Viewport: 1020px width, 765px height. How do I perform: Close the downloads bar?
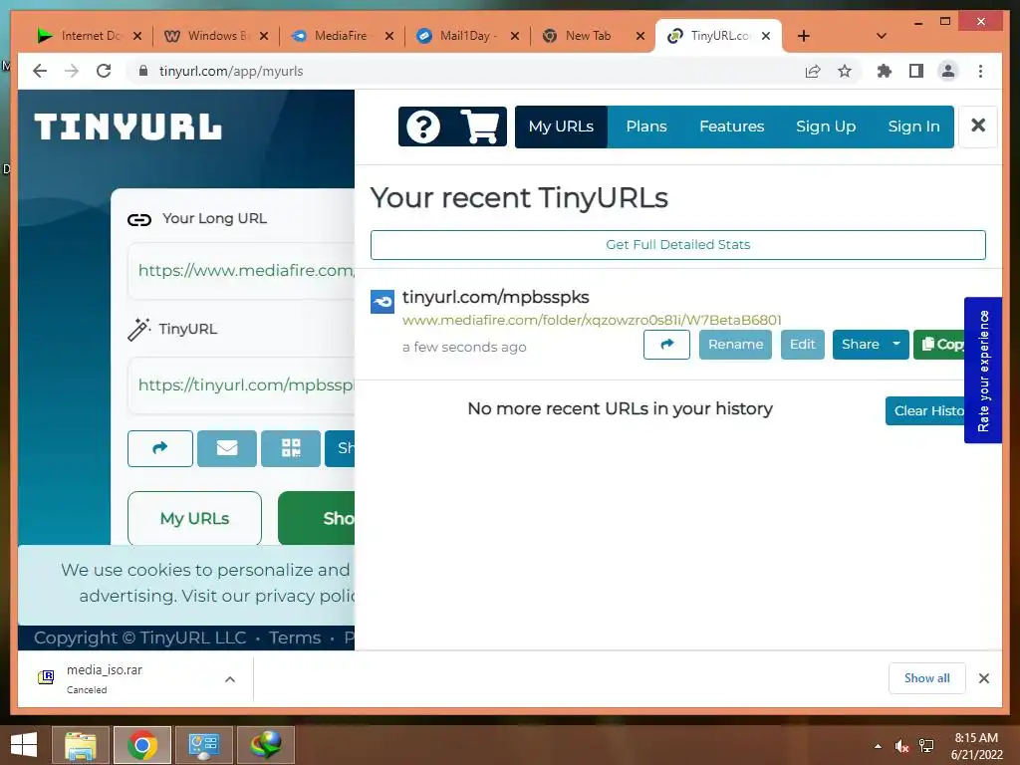tap(984, 678)
